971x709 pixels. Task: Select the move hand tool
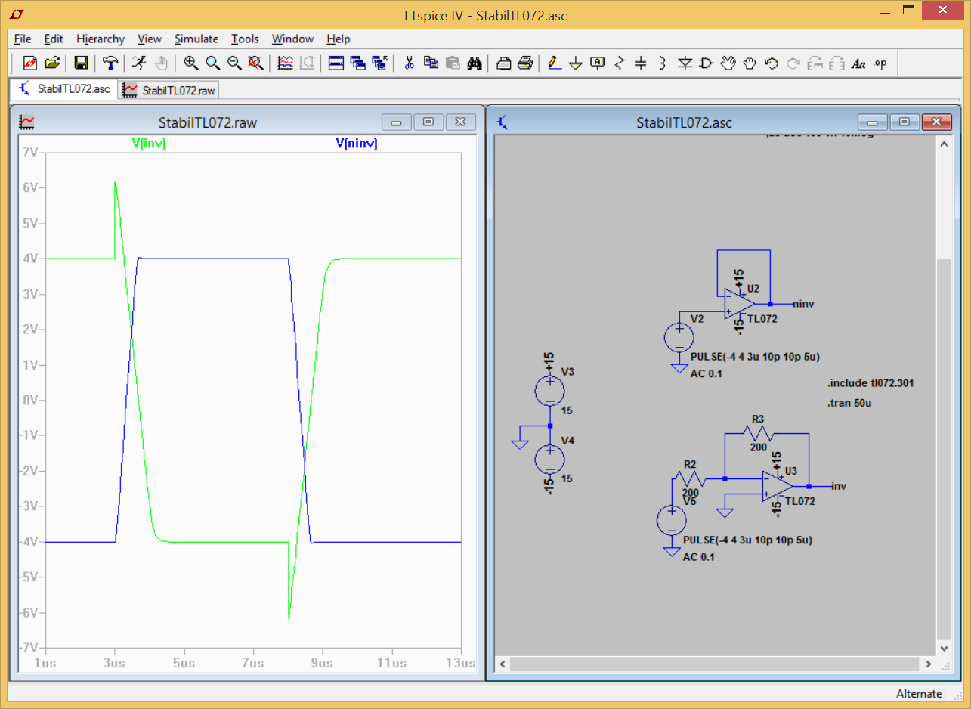coord(728,63)
